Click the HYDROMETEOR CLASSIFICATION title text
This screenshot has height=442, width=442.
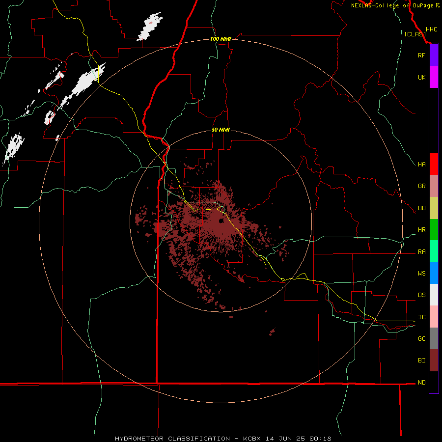pos(172,439)
